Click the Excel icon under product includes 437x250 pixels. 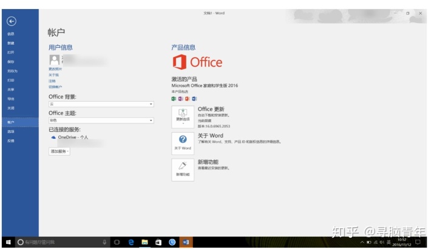(174, 99)
